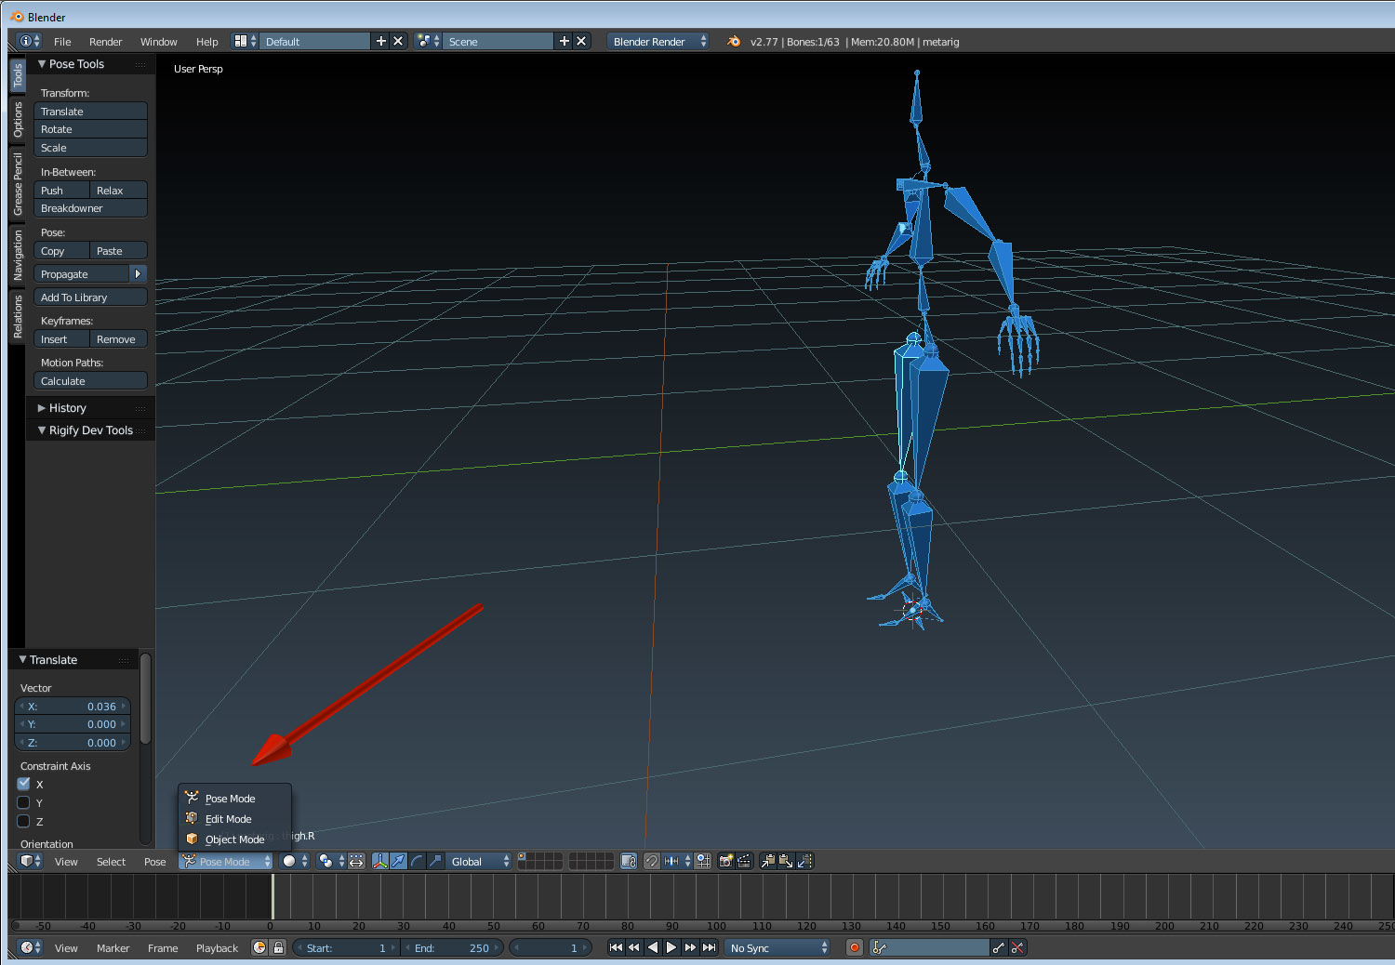Click the copy pose icon in 3D header

pos(768,861)
